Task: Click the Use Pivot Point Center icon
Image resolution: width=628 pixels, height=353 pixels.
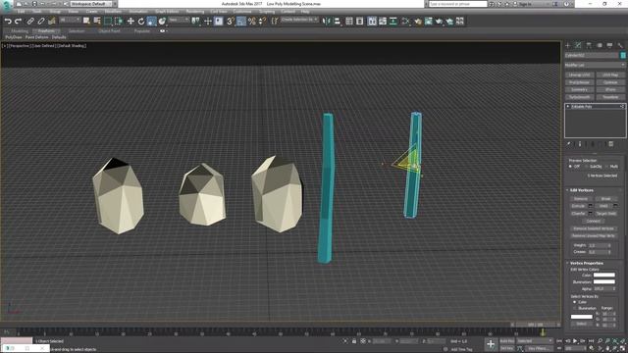Action: pyautogui.click(x=196, y=22)
